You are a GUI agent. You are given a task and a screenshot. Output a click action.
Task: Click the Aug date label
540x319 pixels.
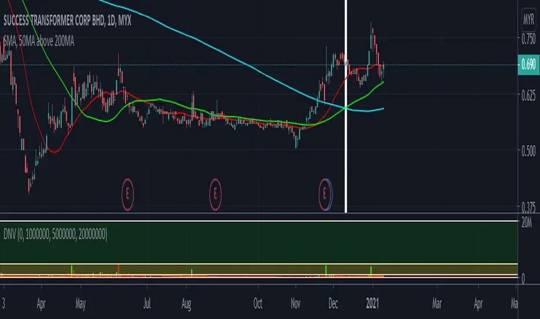pyautogui.click(x=187, y=304)
